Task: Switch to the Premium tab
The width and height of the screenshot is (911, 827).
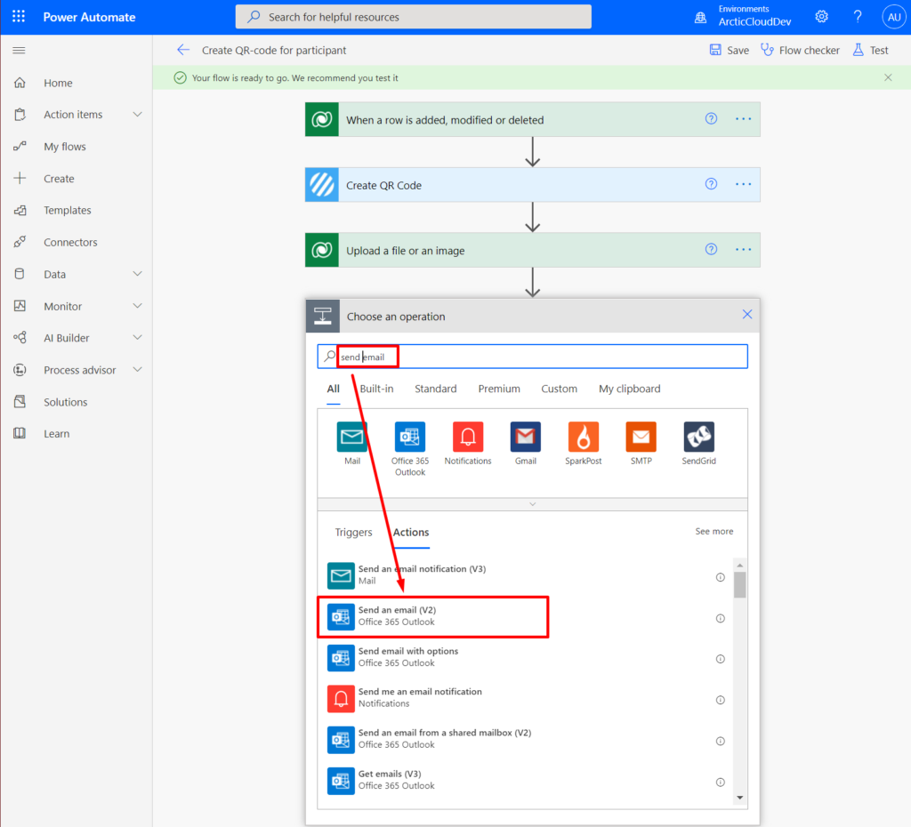Action: point(499,389)
